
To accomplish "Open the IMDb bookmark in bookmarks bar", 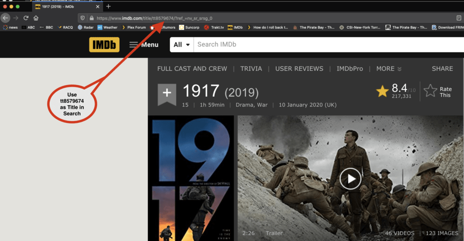I will coord(235,27).
